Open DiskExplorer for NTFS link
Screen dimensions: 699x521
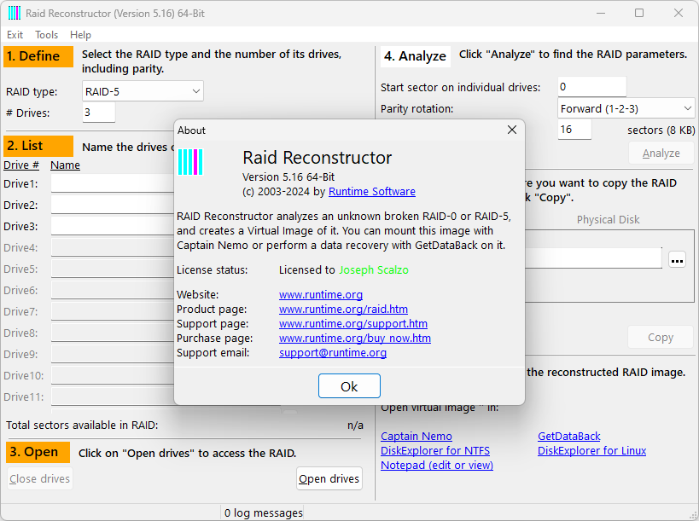(435, 450)
